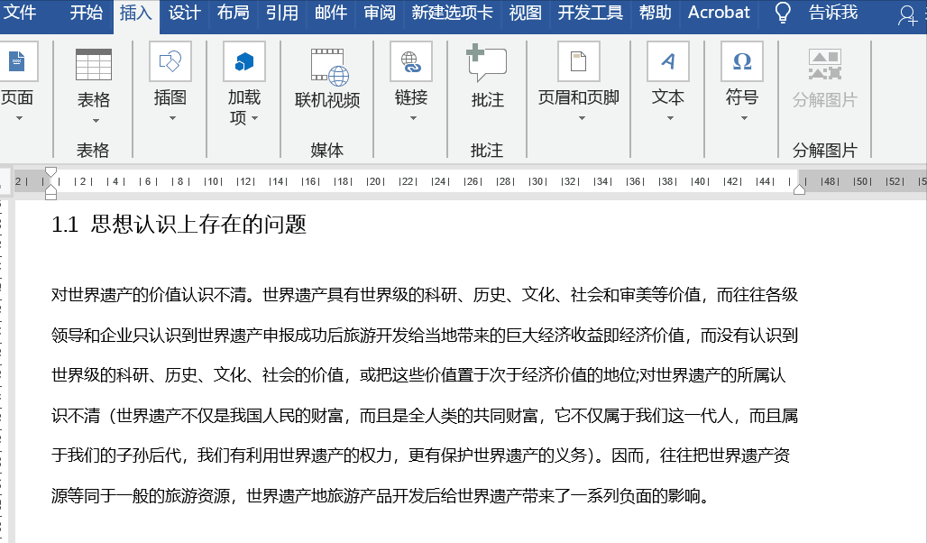This screenshot has height=543, width=927.
Task: Click the 文本 text icon
Action: (668, 61)
